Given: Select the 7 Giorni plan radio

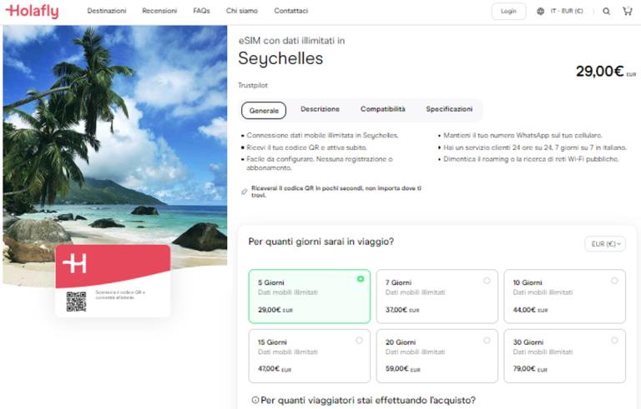Looking at the screenshot, I should 487,281.
